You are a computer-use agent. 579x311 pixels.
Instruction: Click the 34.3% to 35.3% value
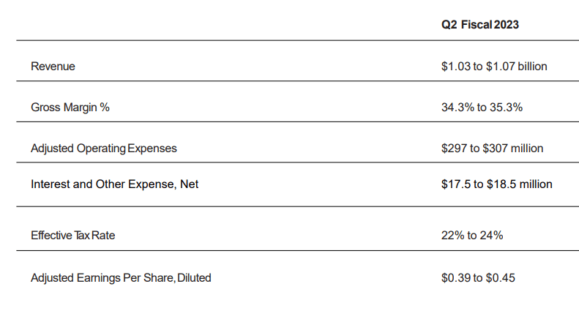482,107
